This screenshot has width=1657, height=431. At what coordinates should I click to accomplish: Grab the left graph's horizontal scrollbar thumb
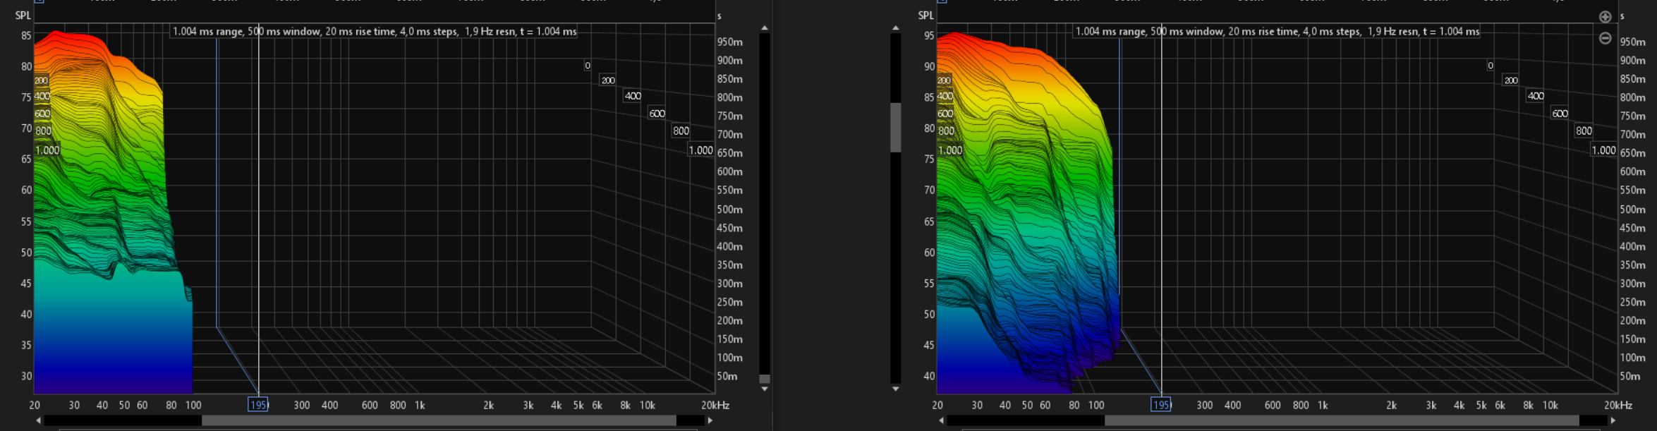(439, 420)
